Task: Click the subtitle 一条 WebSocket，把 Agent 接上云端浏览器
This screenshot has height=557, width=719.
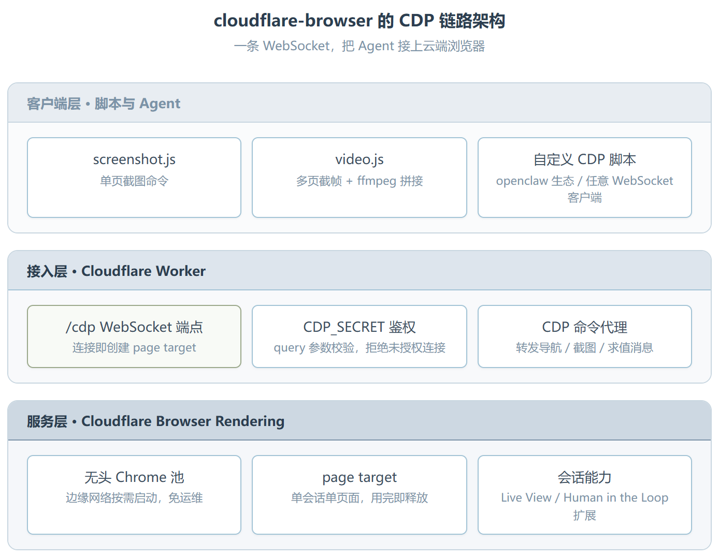Action: coord(359,46)
